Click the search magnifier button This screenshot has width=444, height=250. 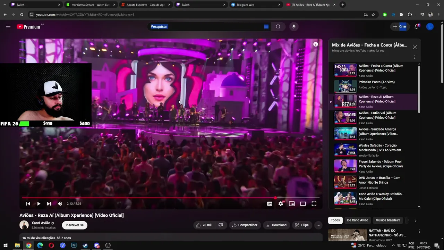pos(278,27)
